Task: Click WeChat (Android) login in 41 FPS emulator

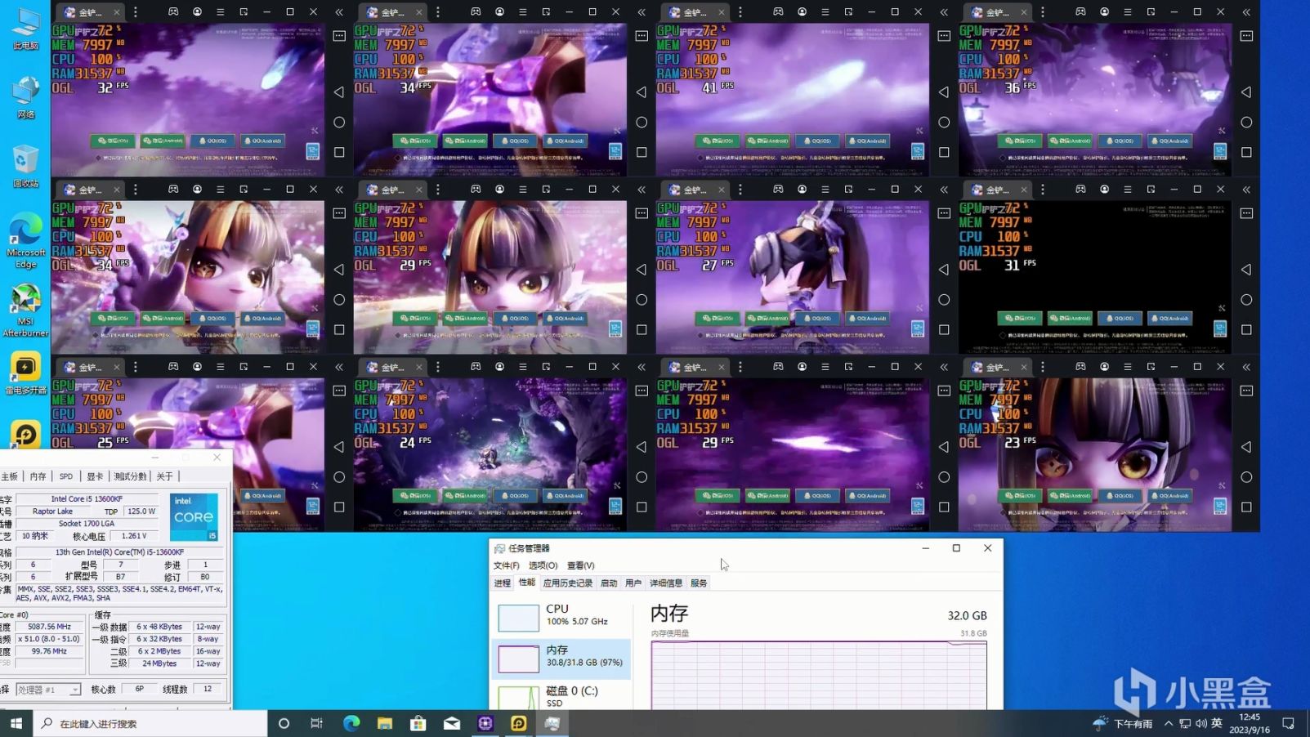Action: coord(768,141)
